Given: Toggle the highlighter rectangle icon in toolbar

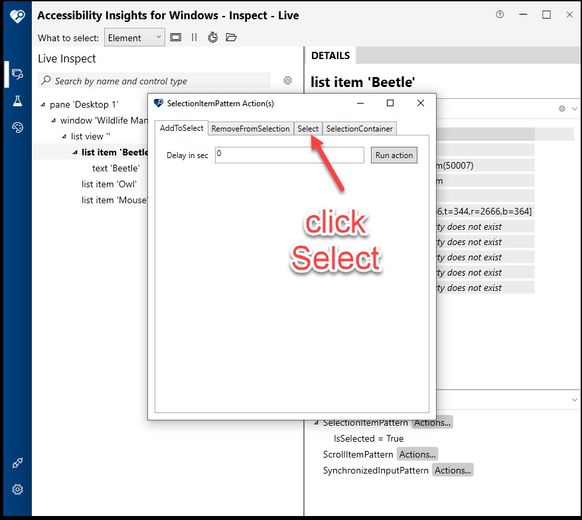Looking at the screenshot, I should pos(176,37).
